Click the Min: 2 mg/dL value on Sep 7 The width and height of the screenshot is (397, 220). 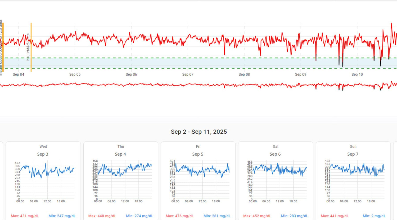click(374, 216)
